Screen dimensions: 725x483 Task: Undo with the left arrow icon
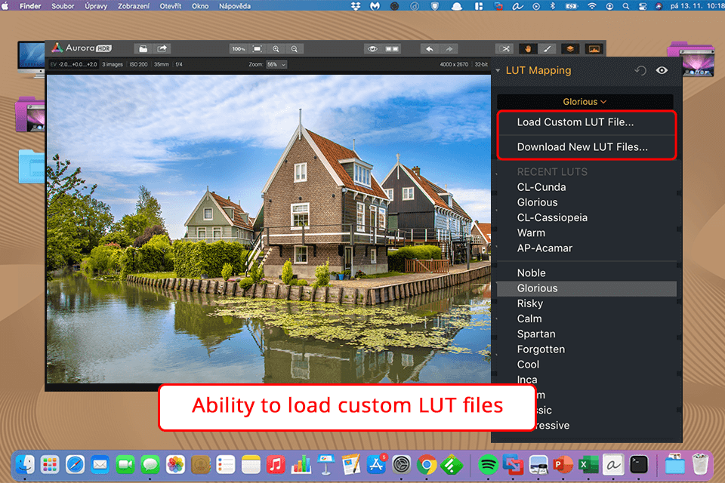pos(430,48)
